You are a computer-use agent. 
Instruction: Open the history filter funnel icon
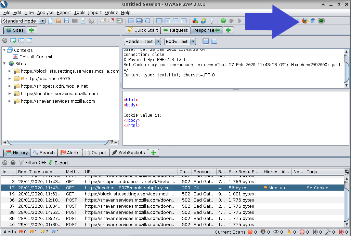(x=21, y=163)
